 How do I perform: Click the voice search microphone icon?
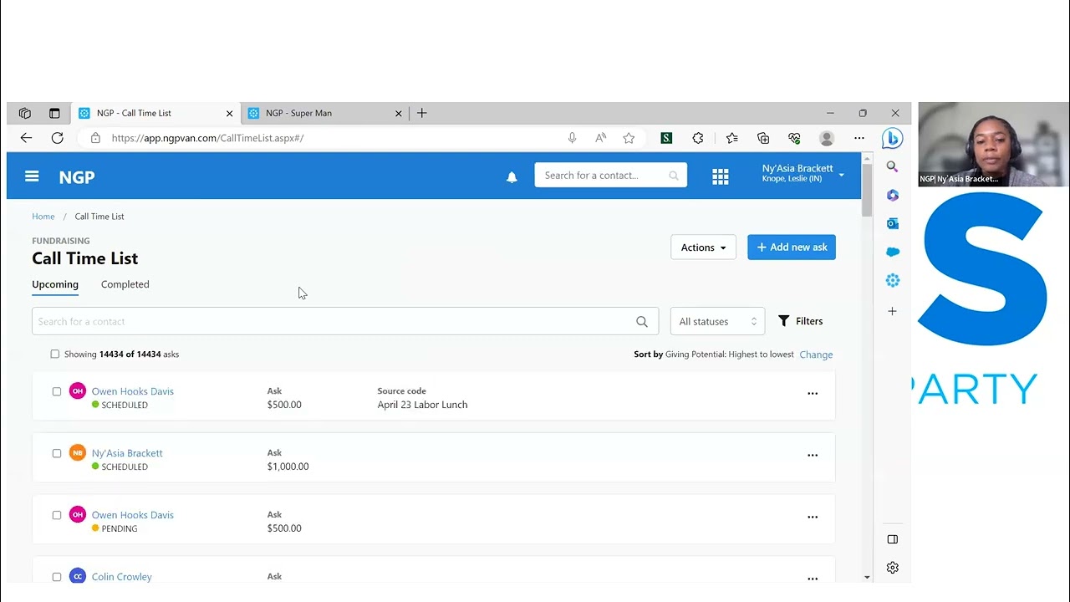(x=572, y=138)
